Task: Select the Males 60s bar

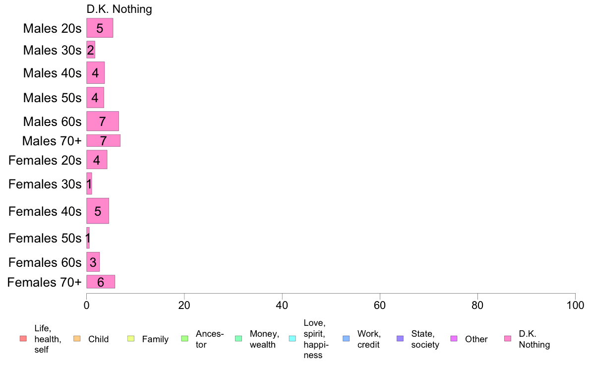Action: (103, 121)
